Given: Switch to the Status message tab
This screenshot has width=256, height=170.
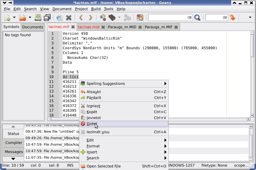Looking at the screenshot, I should click(x=13, y=134).
